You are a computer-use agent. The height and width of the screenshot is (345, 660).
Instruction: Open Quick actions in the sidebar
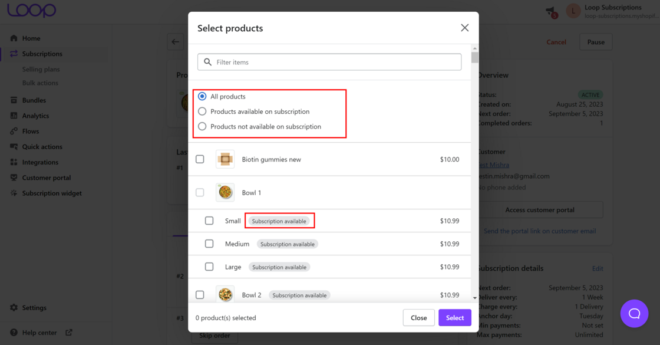(x=42, y=147)
